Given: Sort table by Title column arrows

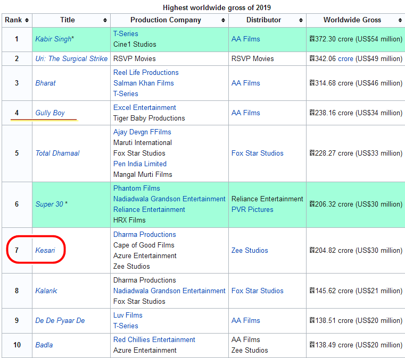Looking at the screenshot, I should pos(105,20).
